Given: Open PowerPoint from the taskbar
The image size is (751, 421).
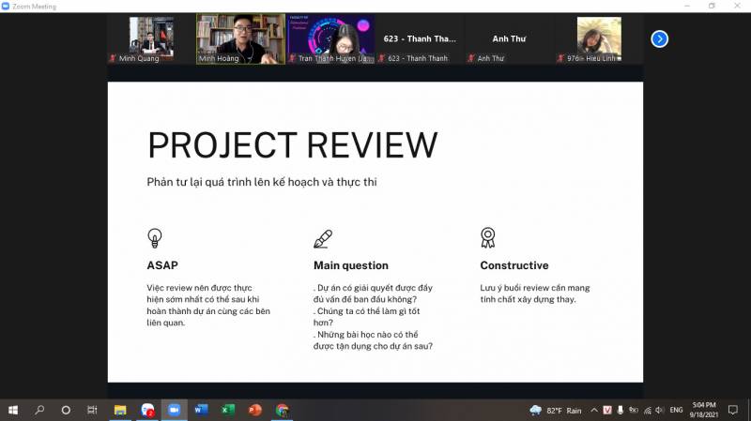Looking at the screenshot, I should point(254,410).
